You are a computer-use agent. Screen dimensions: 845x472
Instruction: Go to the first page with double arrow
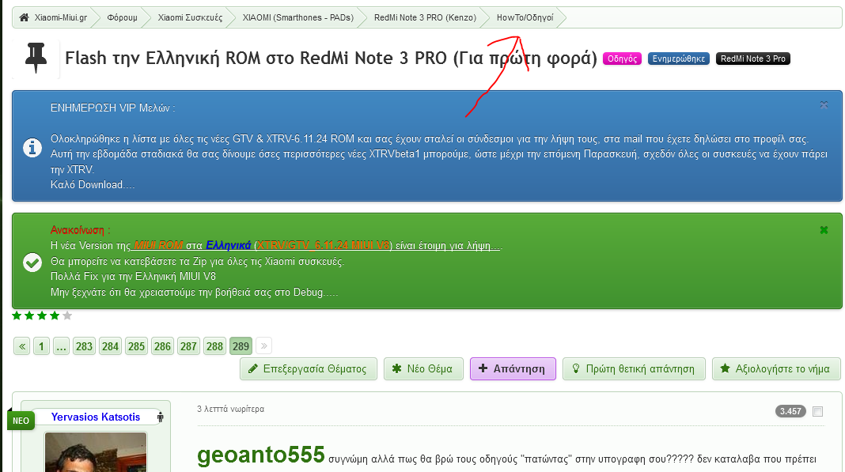22,346
